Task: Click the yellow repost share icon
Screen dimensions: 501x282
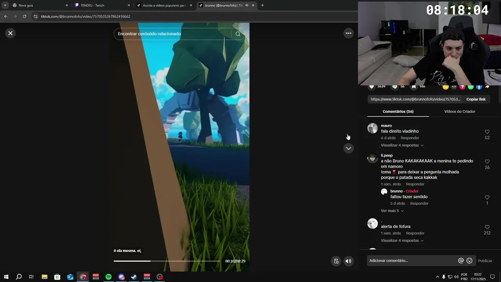Action: [445, 87]
